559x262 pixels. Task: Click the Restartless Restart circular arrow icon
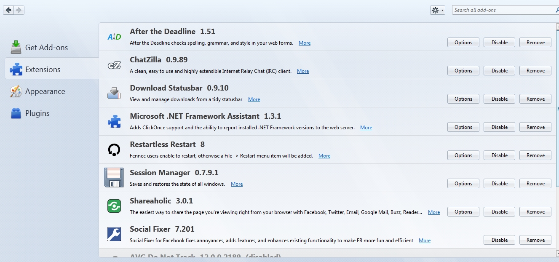[x=114, y=150]
